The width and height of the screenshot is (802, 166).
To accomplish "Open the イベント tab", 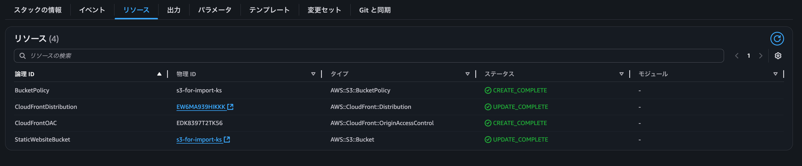I will tap(92, 10).
